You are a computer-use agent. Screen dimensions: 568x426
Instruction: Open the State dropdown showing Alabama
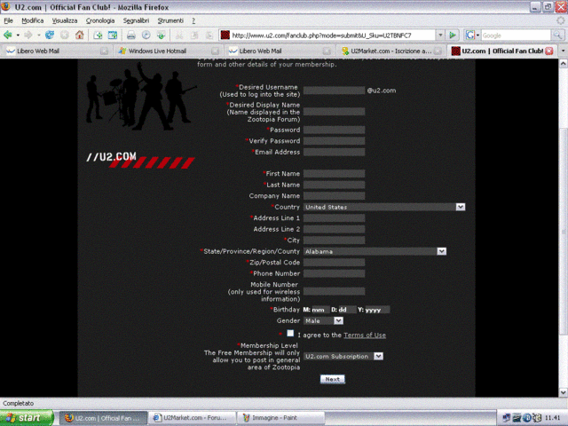click(375, 251)
